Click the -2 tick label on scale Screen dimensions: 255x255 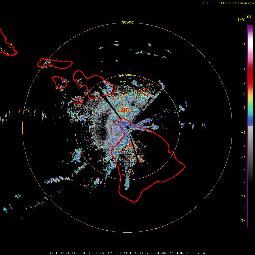[243, 145]
